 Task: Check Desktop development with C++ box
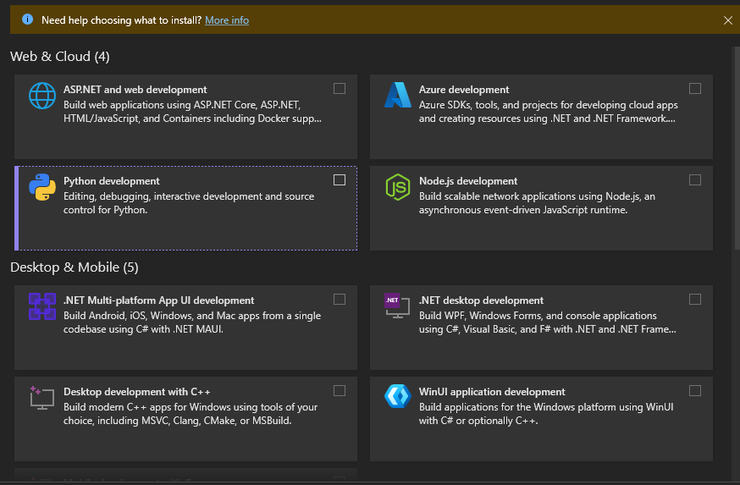[x=340, y=390]
